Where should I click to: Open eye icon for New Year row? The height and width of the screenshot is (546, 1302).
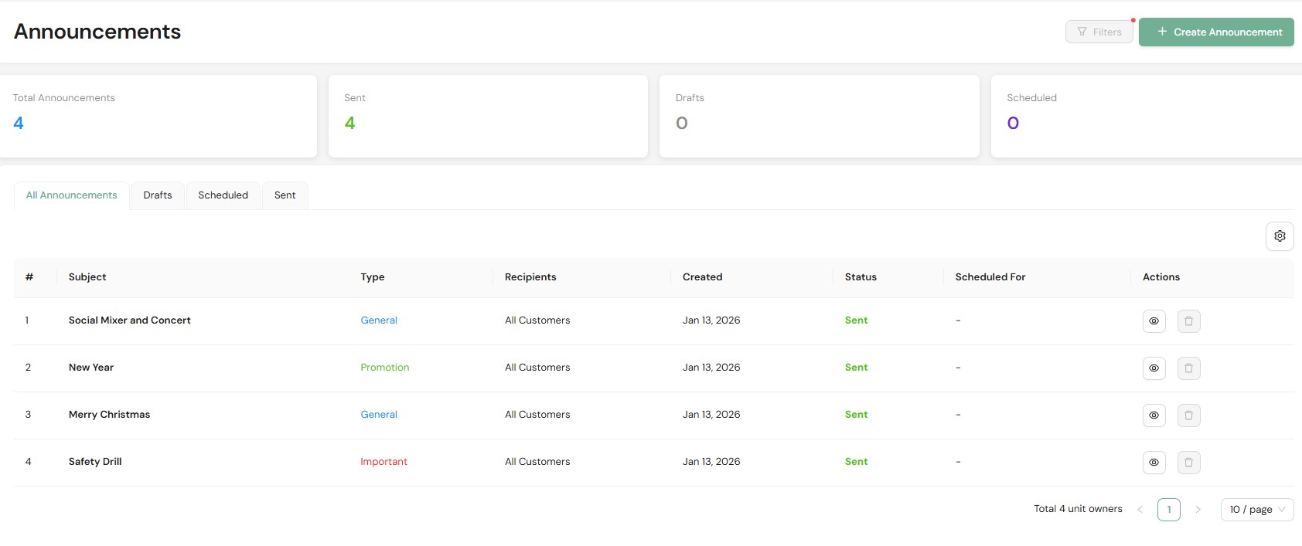point(1154,368)
